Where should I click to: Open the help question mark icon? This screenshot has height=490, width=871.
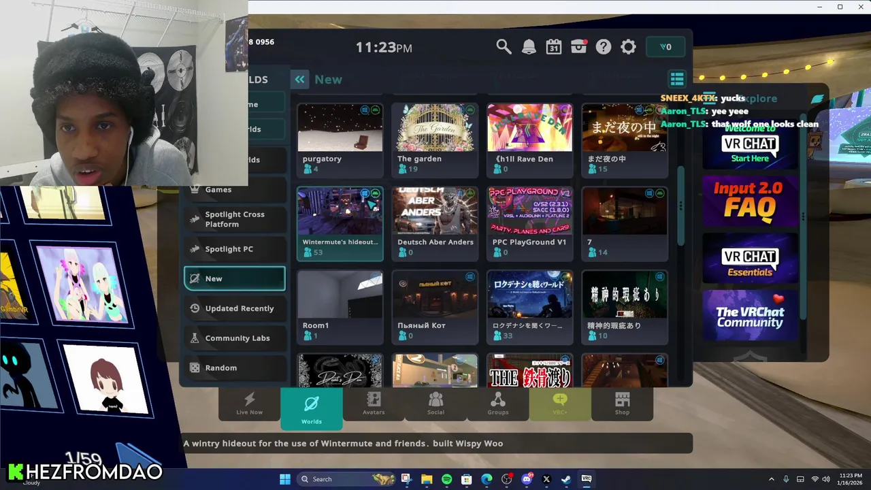click(x=604, y=47)
